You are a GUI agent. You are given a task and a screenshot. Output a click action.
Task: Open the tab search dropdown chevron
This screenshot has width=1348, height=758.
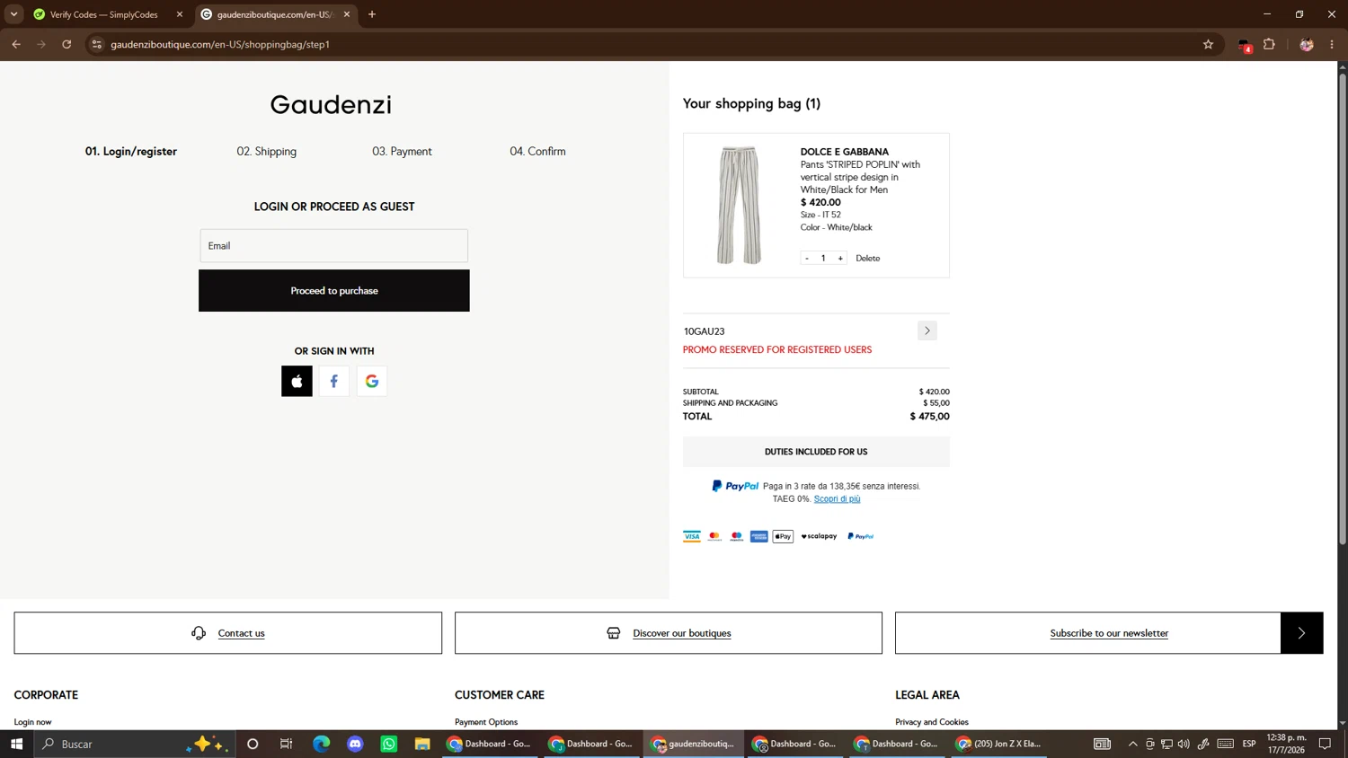point(14,14)
